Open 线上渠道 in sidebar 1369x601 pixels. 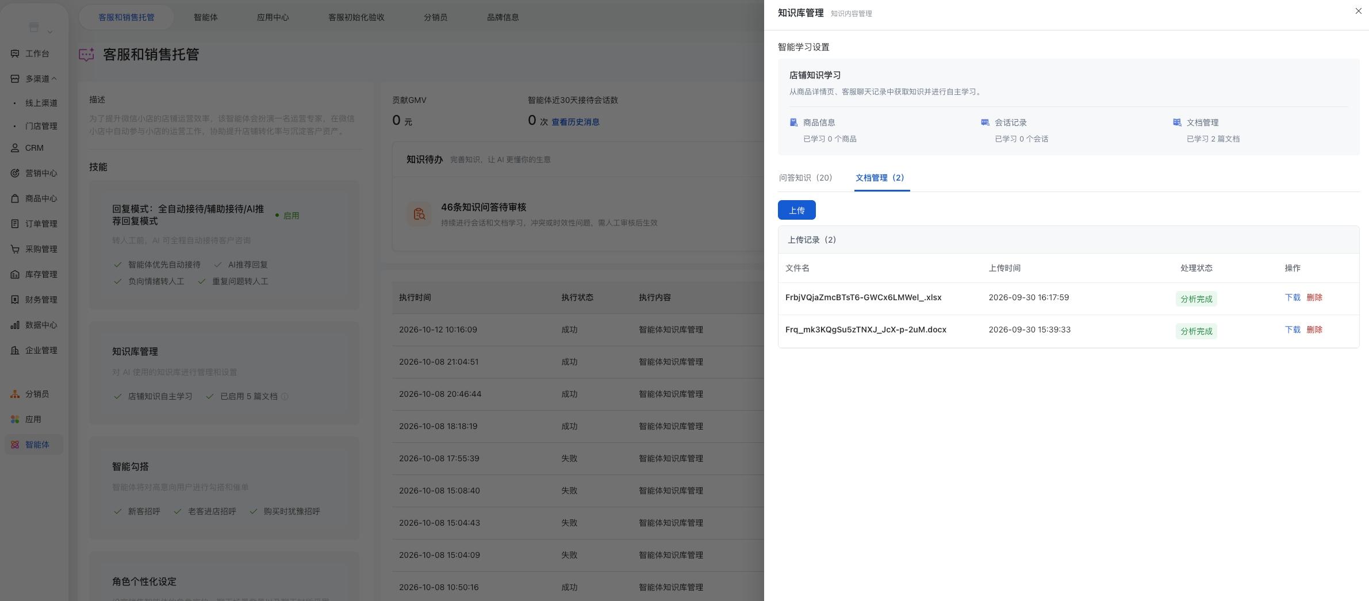coord(41,103)
